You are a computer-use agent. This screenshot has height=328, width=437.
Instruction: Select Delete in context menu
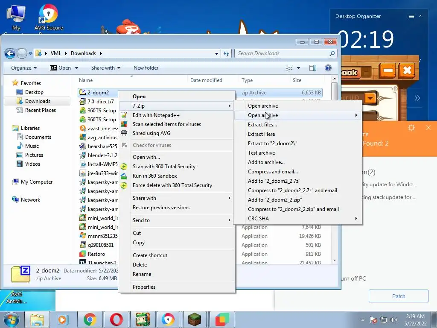tap(177, 265)
